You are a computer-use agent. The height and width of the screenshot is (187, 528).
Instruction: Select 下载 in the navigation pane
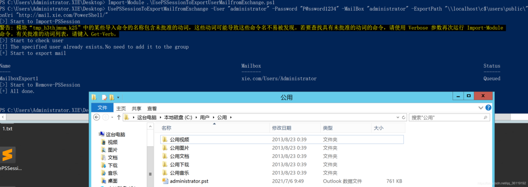(113, 165)
